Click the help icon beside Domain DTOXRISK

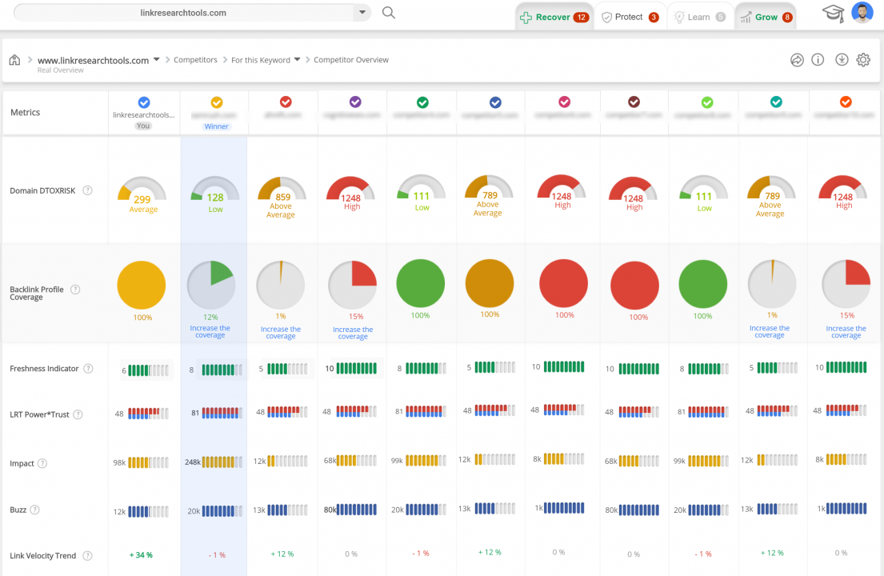tap(87, 190)
